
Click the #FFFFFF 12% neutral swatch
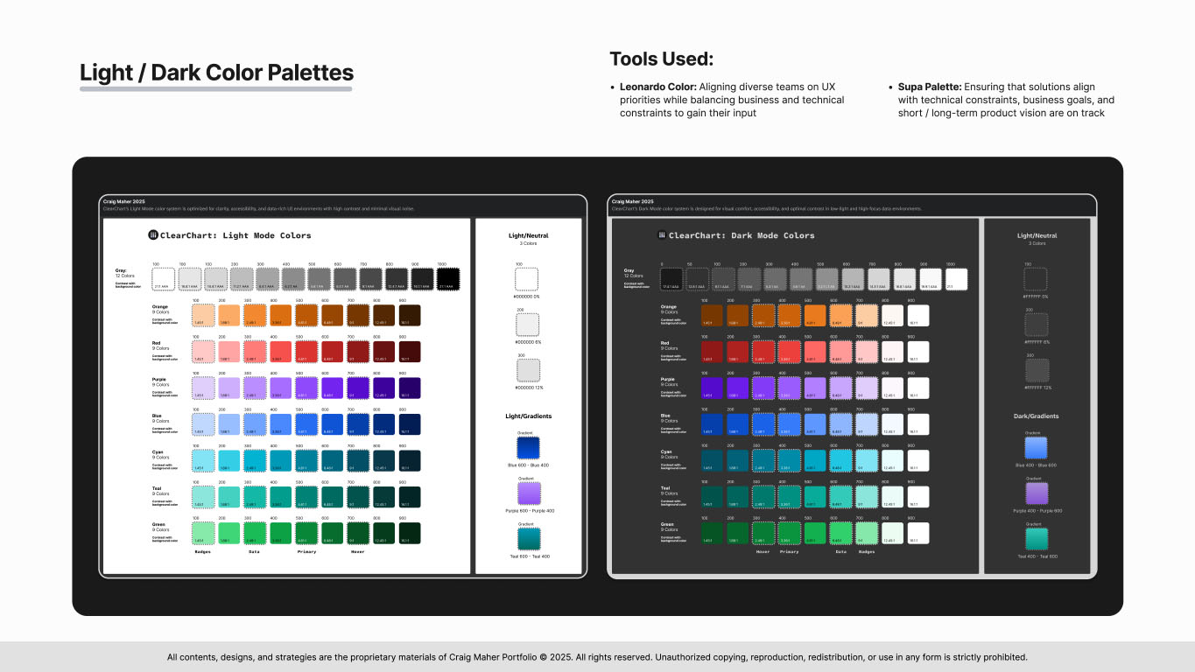click(x=1037, y=368)
